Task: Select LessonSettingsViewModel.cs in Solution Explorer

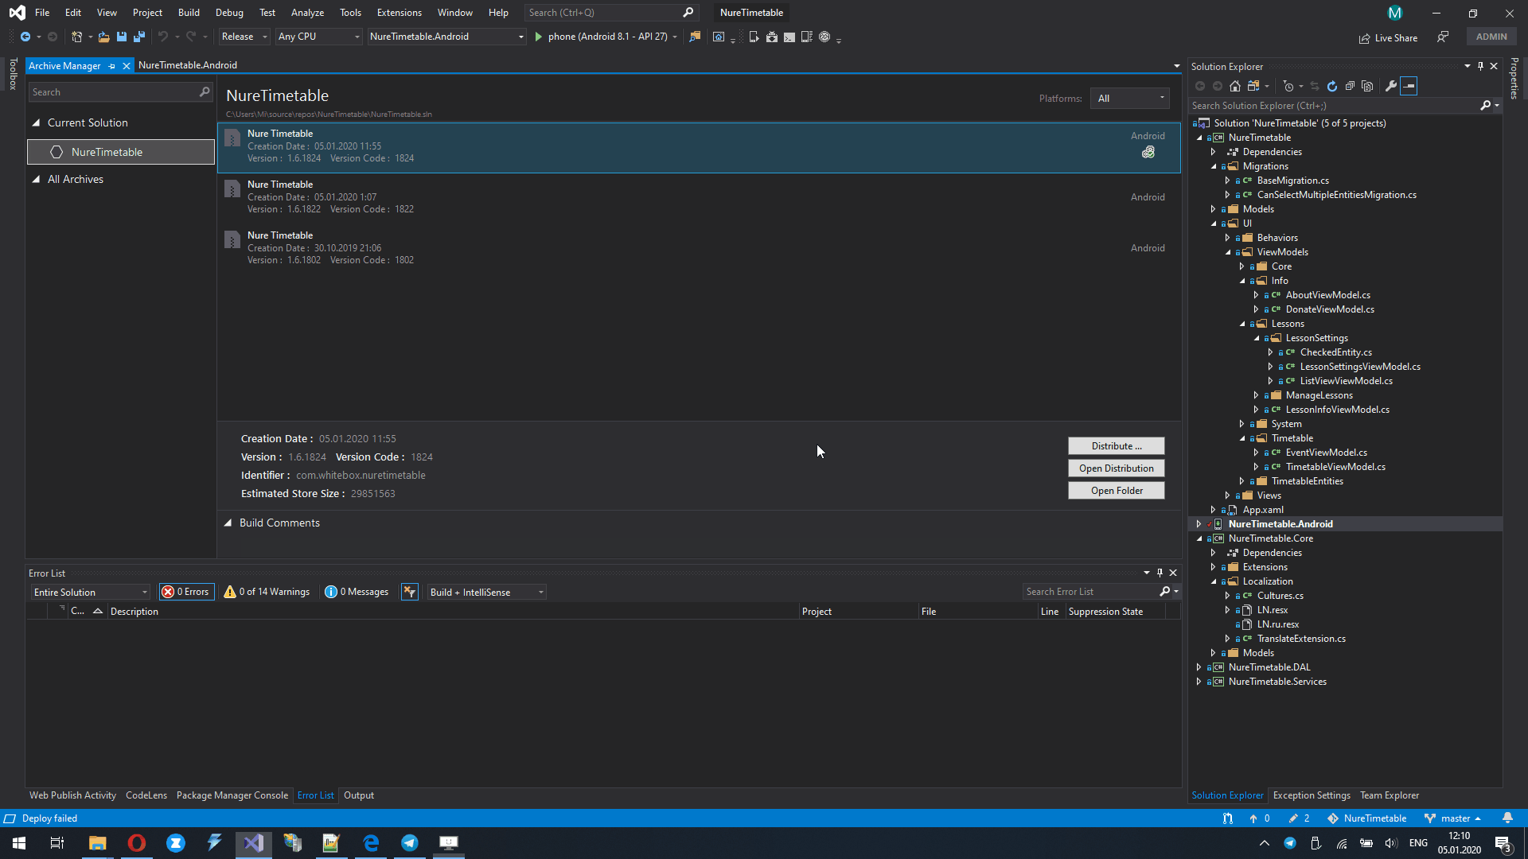Action: [1360, 367]
